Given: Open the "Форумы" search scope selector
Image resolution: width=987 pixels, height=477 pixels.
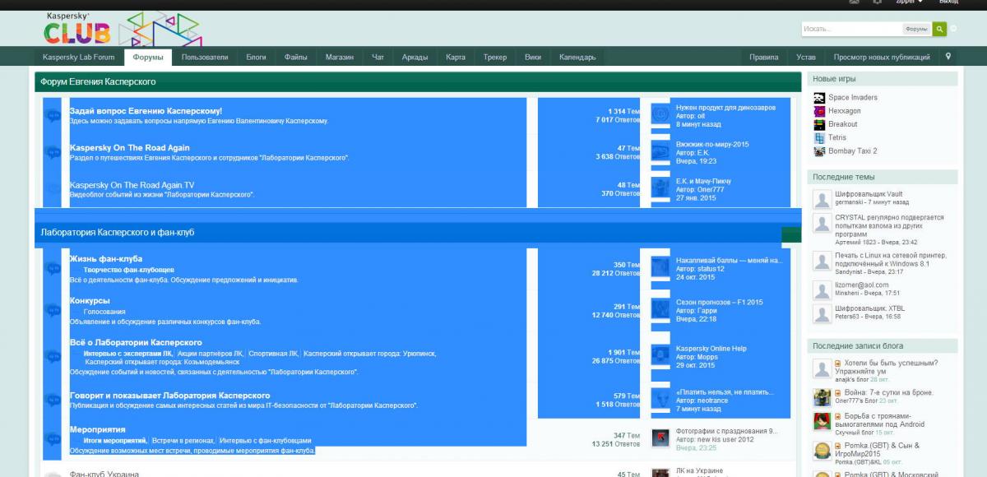Looking at the screenshot, I should point(916,29).
